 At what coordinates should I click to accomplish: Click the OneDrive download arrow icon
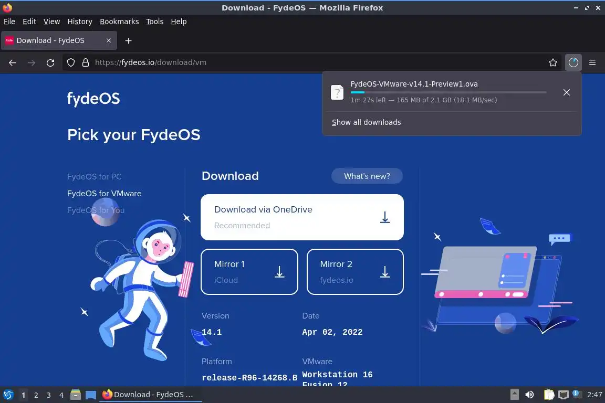[x=384, y=217]
